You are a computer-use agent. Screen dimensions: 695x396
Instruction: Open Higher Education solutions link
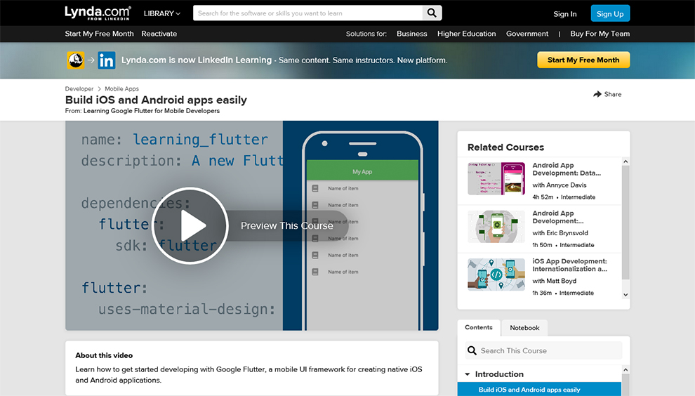tap(466, 34)
